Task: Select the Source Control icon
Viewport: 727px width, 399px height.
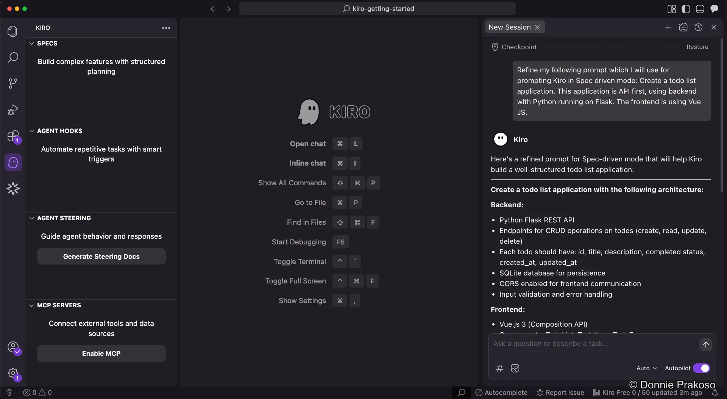Action: pyautogui.click(x=12, y=83)
